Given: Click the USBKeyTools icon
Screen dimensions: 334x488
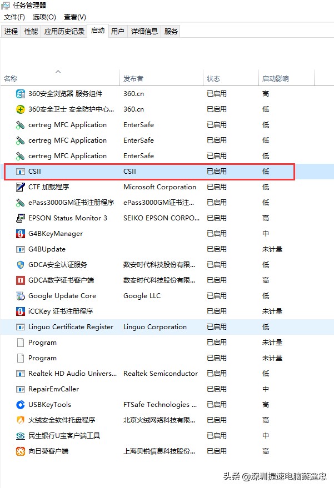Looking at the screenshot, I should pos(19,405).
